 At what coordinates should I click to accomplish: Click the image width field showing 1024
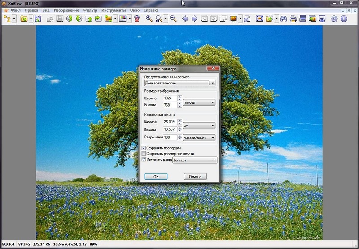pyautogui.click(x=170, y=98)
